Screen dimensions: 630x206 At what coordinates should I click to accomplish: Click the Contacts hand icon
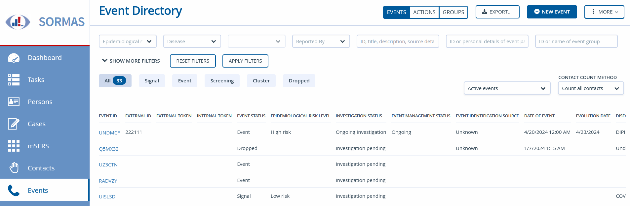[14, 168]
